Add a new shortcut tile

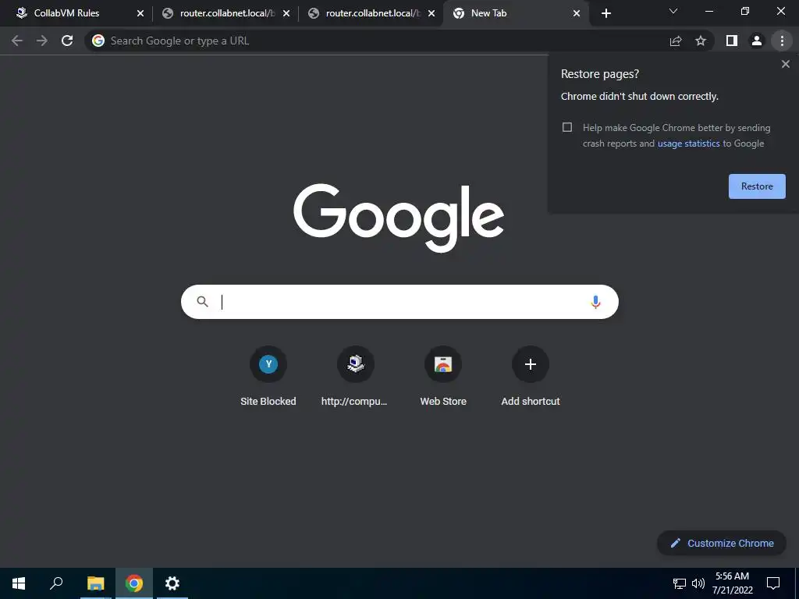click(531, 377)
